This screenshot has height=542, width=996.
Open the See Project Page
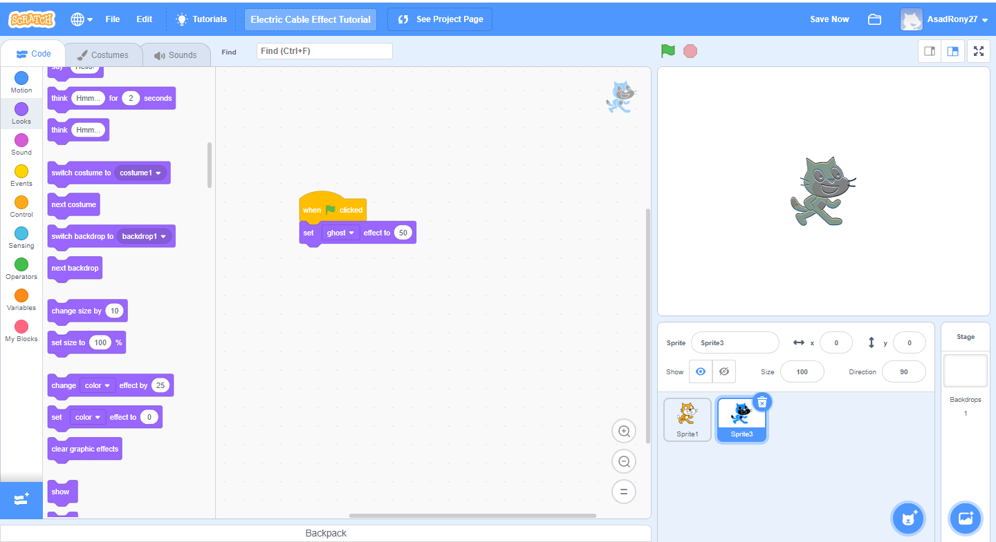(x=439, y=19)
